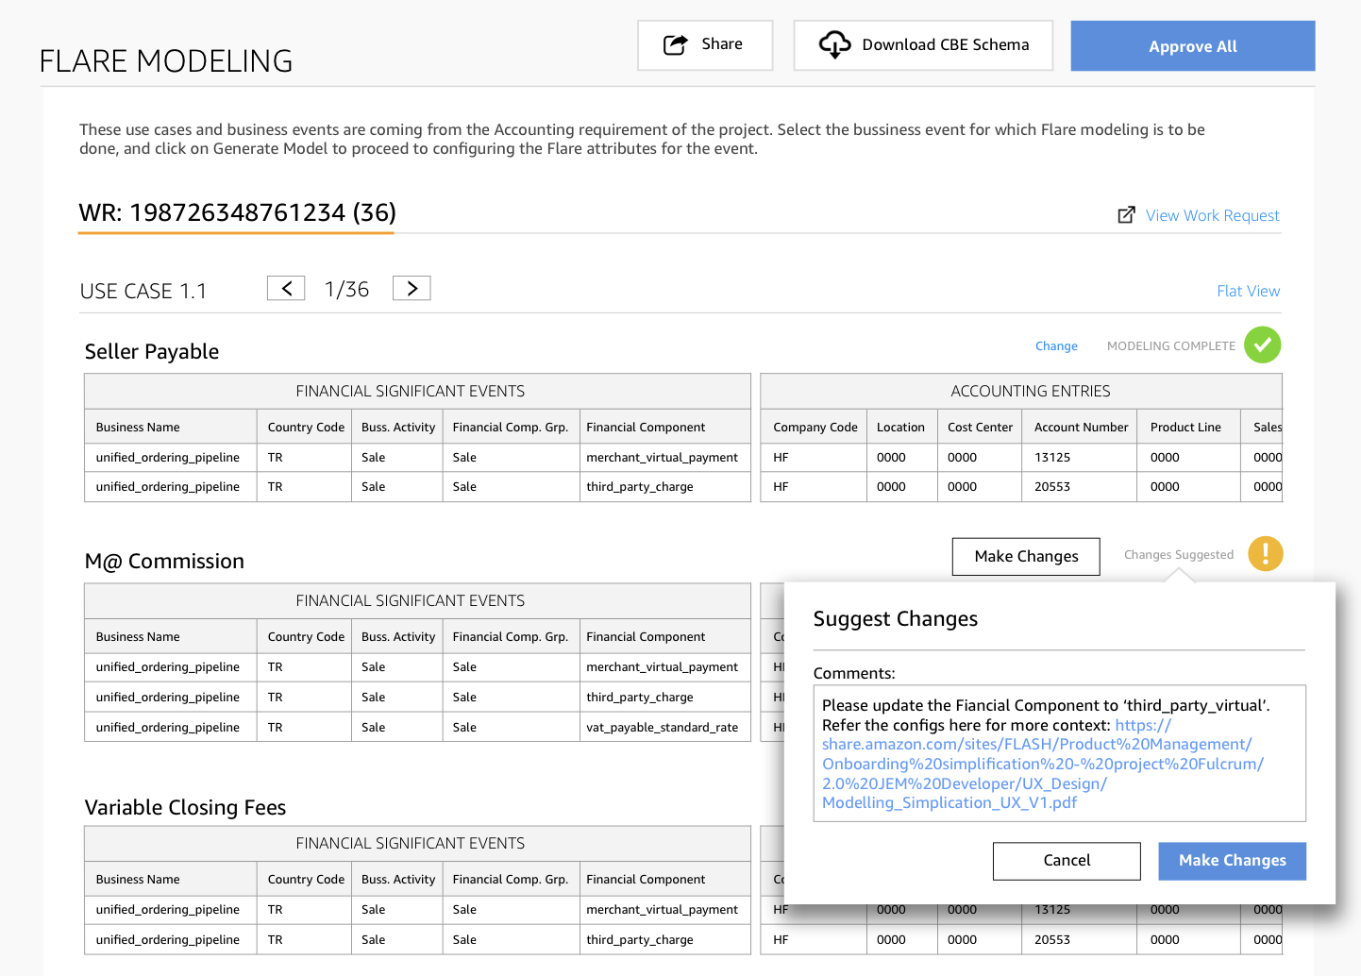Screen dimensions: 1361x976
Task: Click the Change link for Seller Payable
Action: point(1056,346)
